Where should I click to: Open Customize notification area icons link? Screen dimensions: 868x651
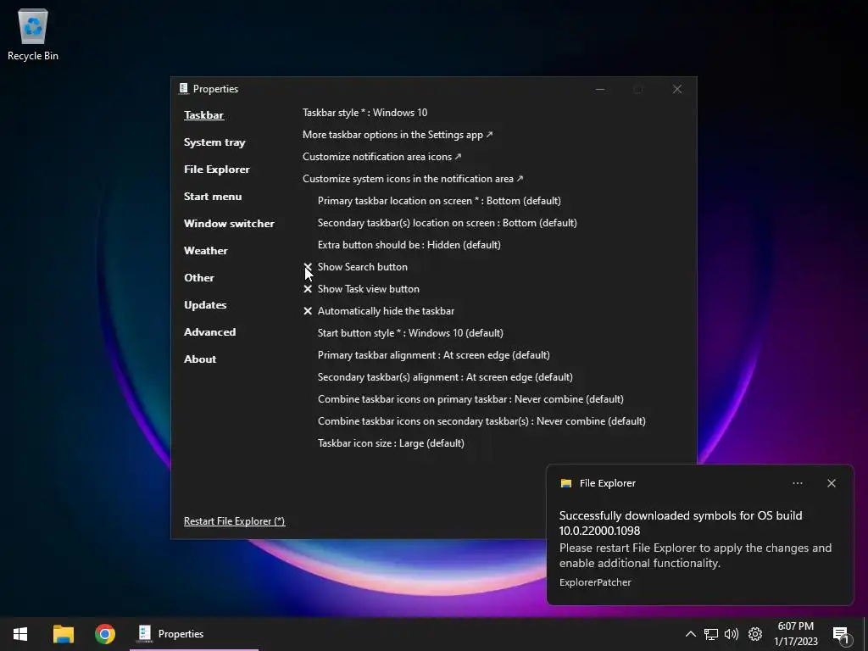[382, 157]
